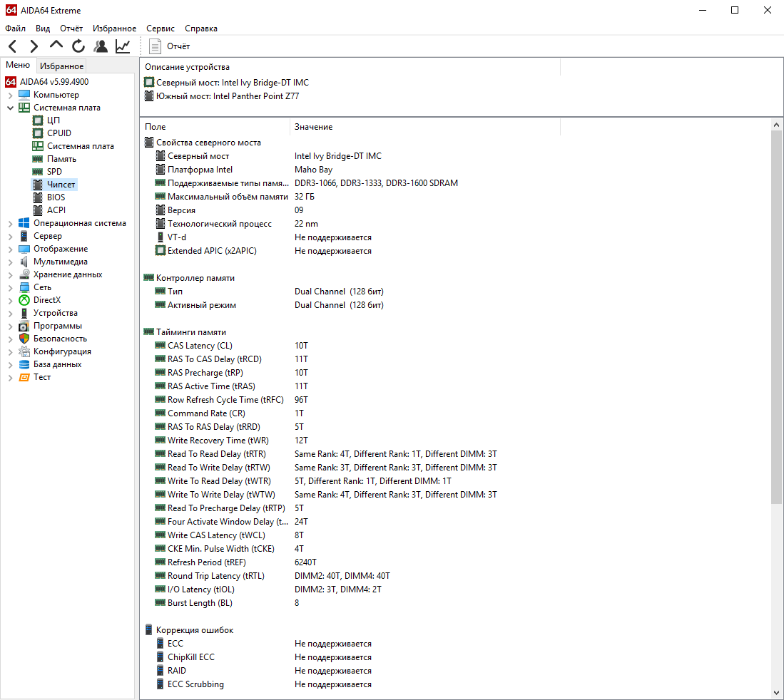Screen dimensions: 784x700
Task: Select the ЦП tree icon
Action: [x=38, y=120]
